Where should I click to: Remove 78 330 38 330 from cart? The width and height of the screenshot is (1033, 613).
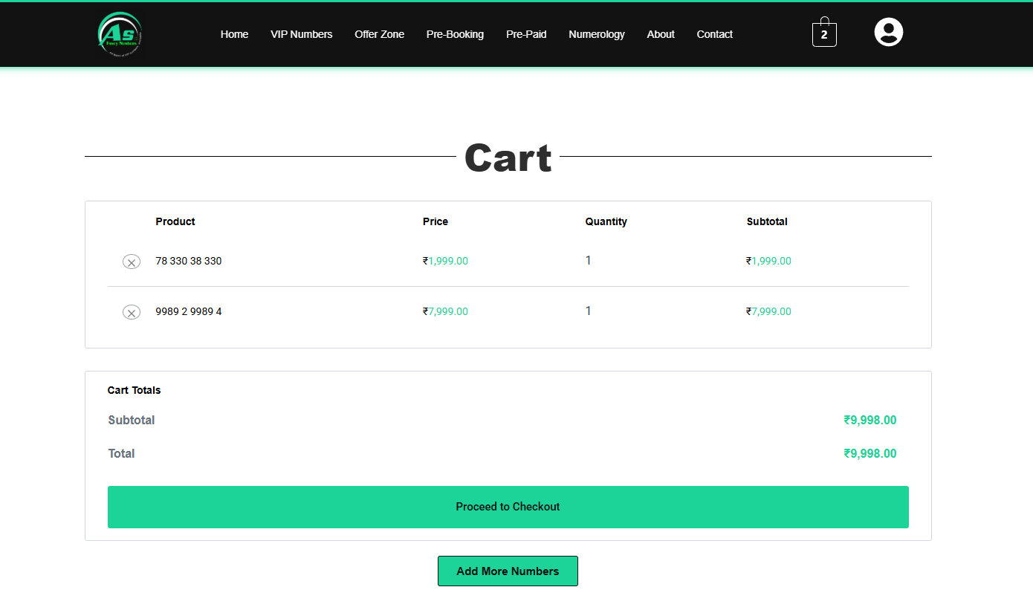coord(132,262)
